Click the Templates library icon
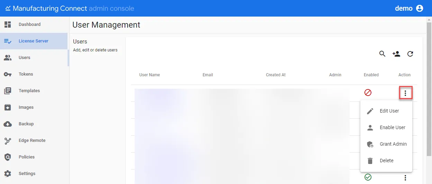Image resolution: width=432 pixels, height=184 pixels. (x=8, y=91)
